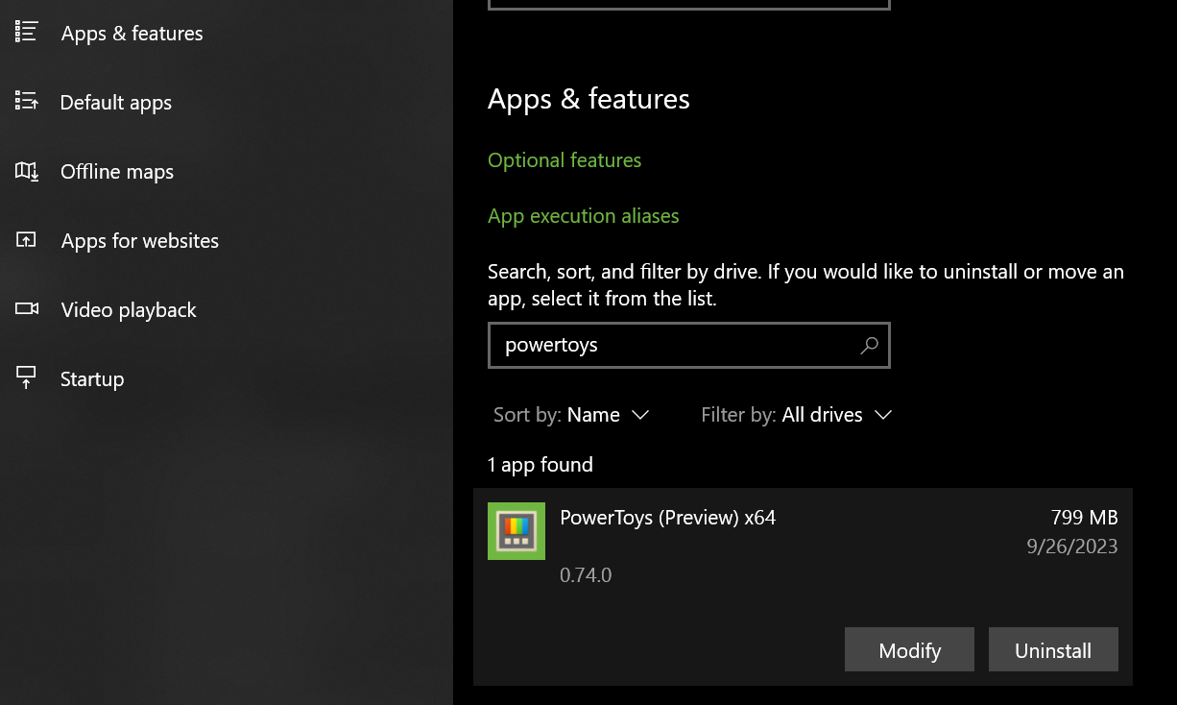The image size is (1177, 705).
Task: Click the Apps & features sidebar icon
Action: [27, 33]
